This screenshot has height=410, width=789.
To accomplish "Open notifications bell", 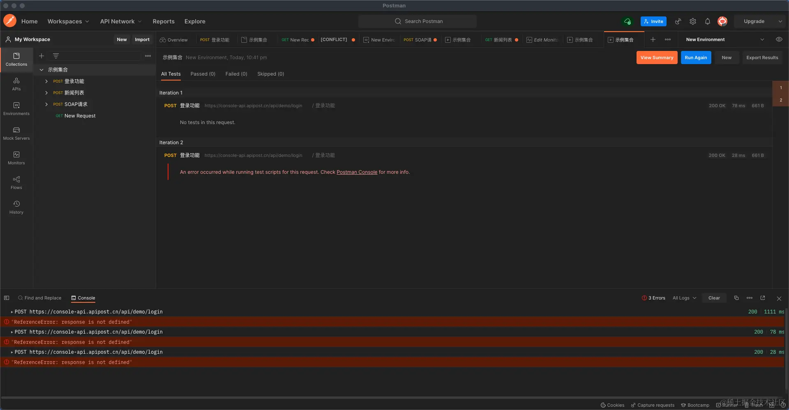I will tap(708, 21).
